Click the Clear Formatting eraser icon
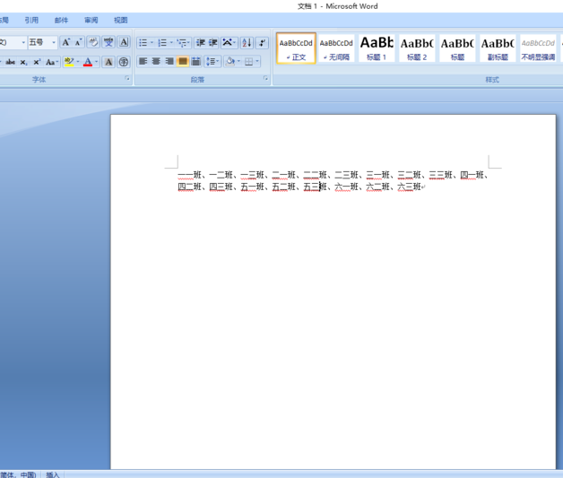The image size is (563, 478). click(93, 42)
